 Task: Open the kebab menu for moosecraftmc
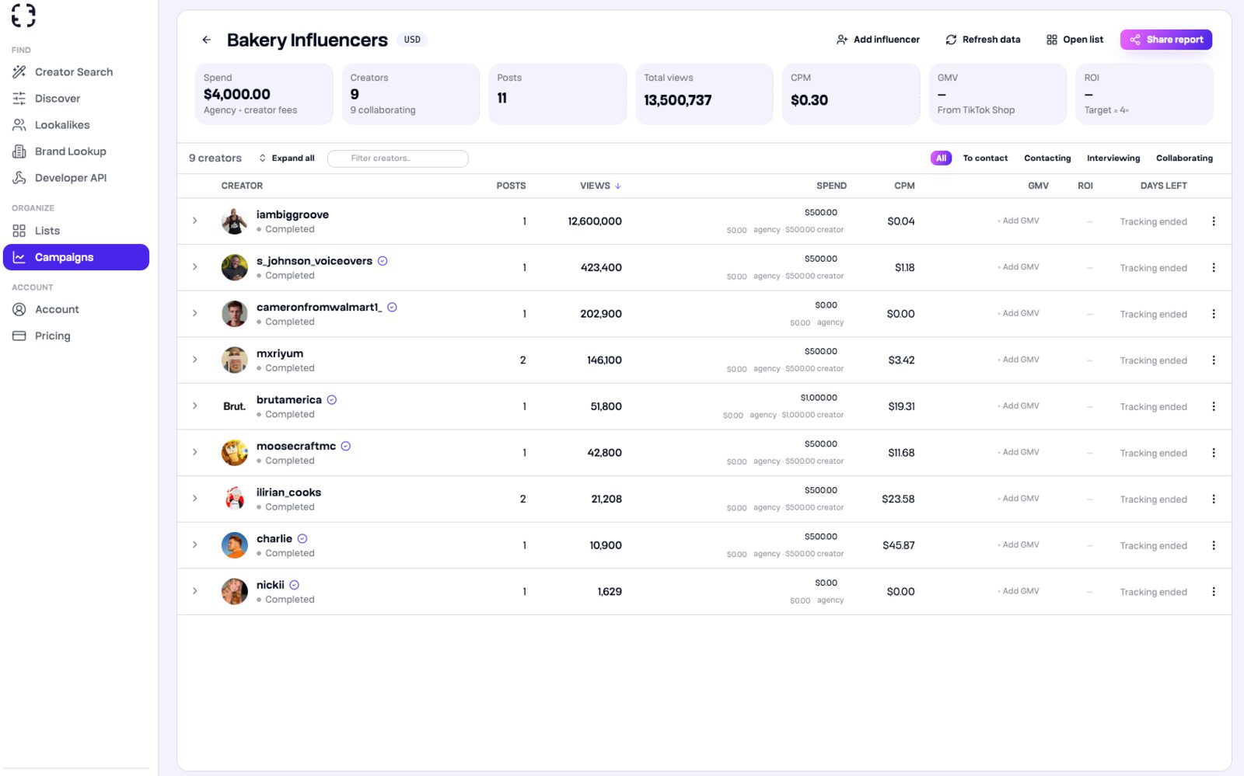(1213, 453)
